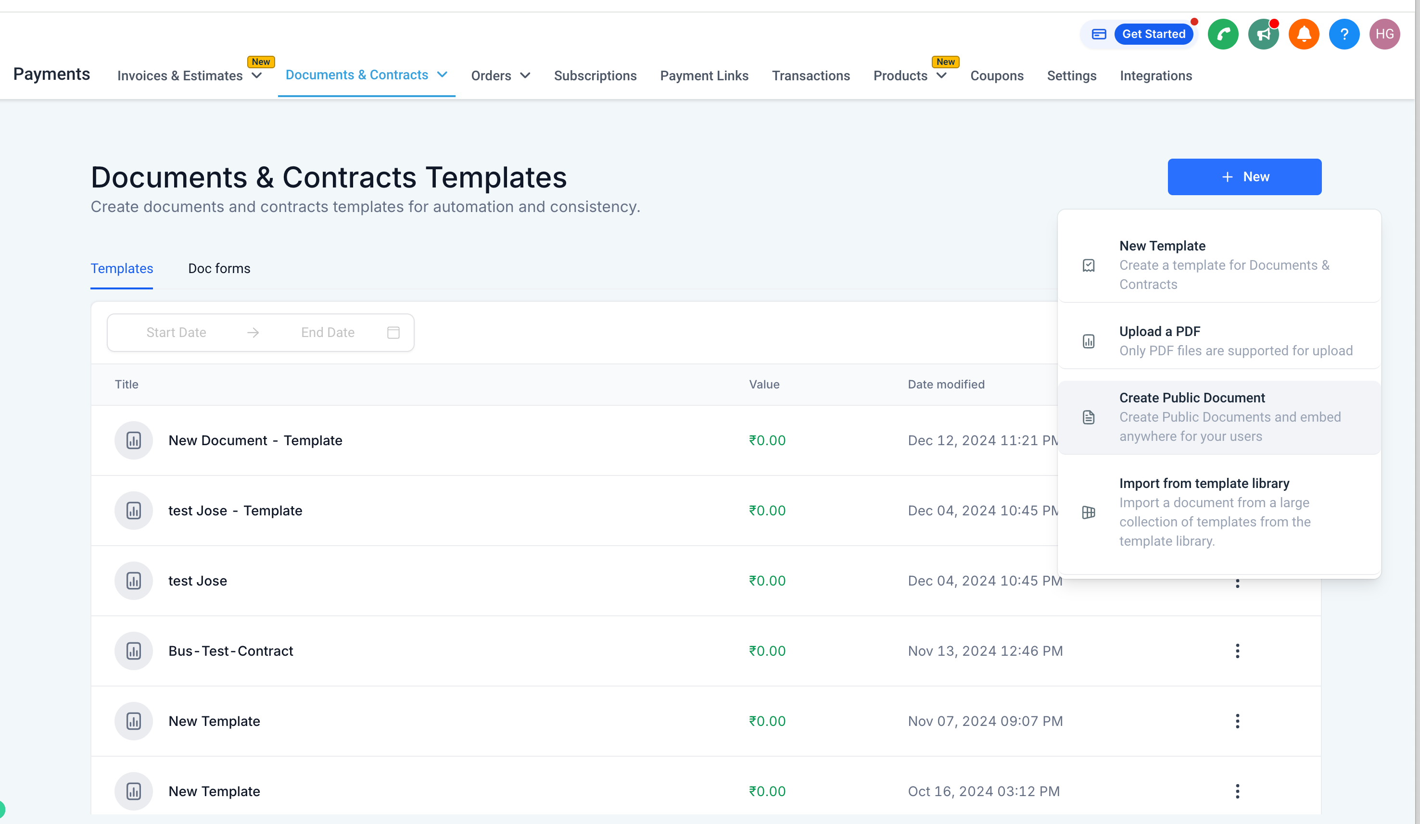
Task: Click the calendar icon in date range
Action: coord(393,332)
